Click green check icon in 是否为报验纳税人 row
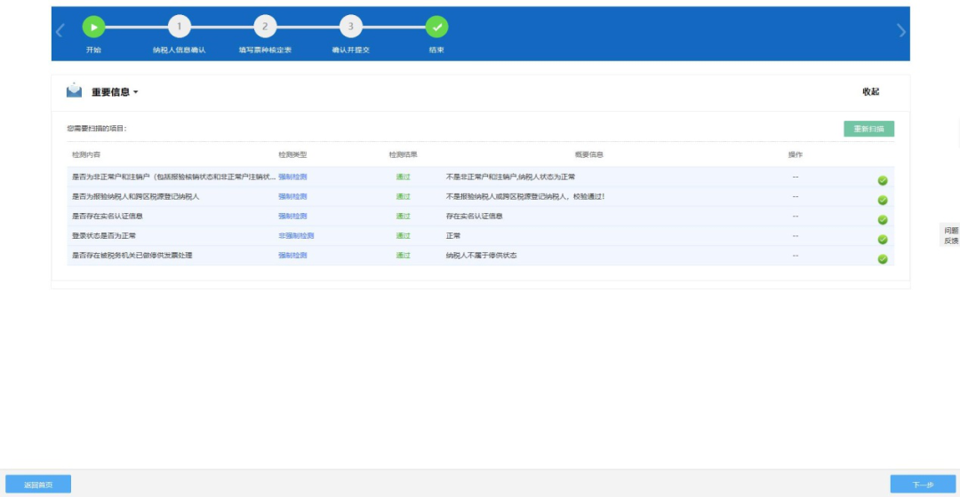Viewport: 960px width, 497px height. pyautogui.click(x=883, y=200)
